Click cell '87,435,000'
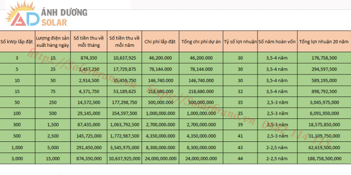351x175 pixels. 89,125
